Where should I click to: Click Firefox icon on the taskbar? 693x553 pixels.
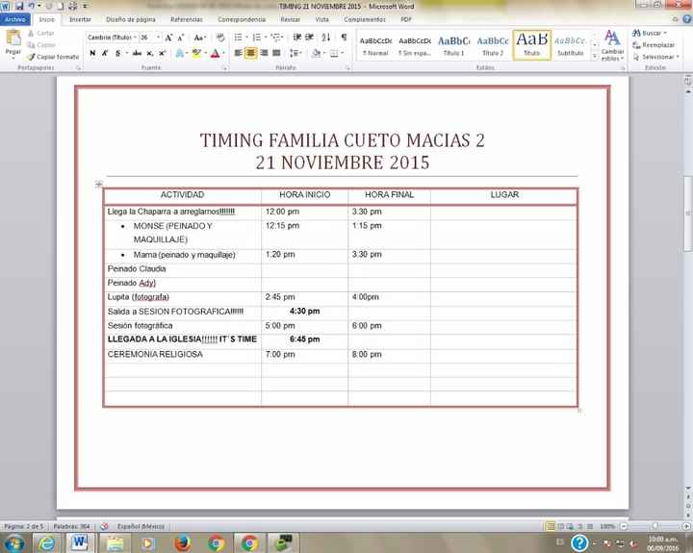(183, 542)
